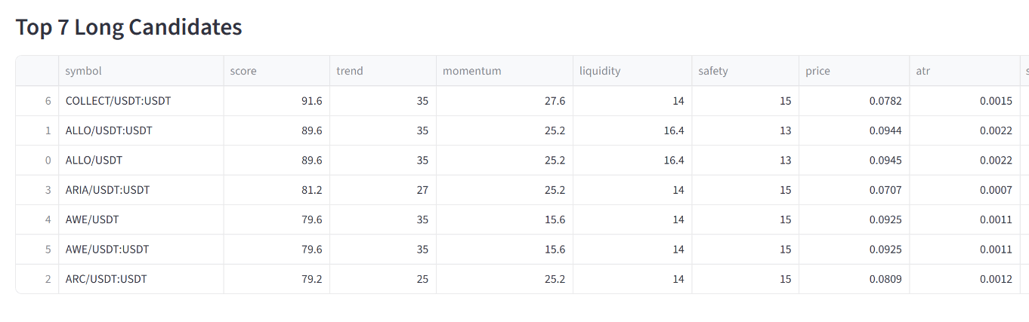The height and width of the screenshot is (322, 1029).
Task: Select the ALLO/USDT:USDT symbol cell
Action: point(109,130)
